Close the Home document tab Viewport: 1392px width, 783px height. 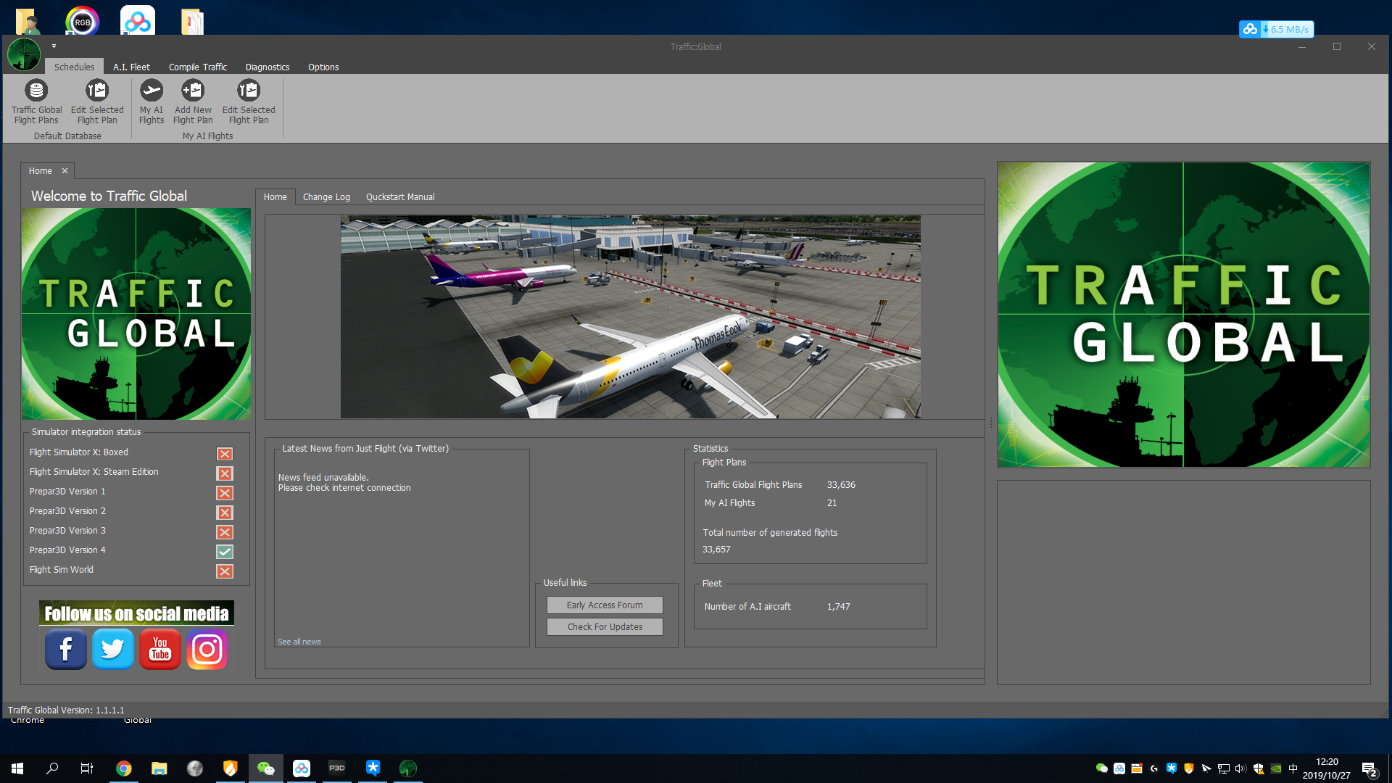(65, 171)
